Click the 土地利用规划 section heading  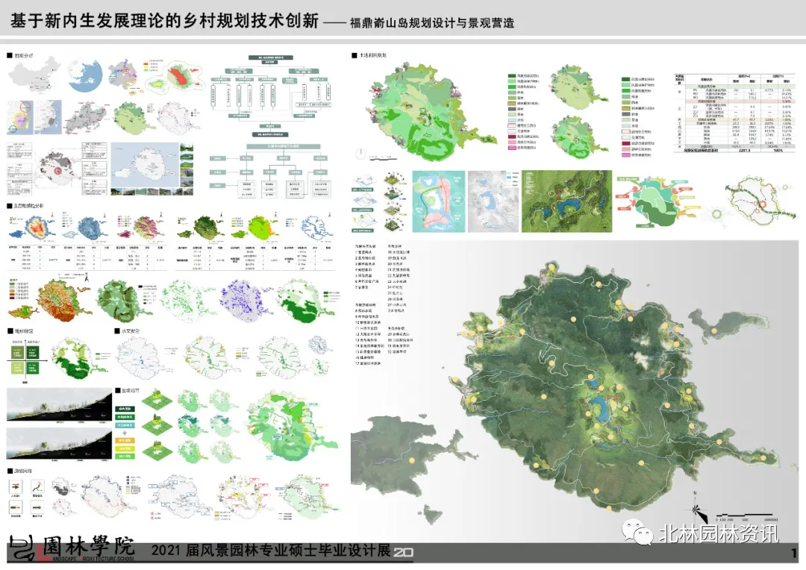tap(369, 55)
